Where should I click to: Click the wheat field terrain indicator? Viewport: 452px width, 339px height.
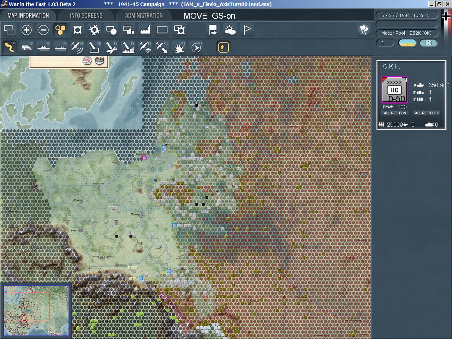(x=407, y=43)
